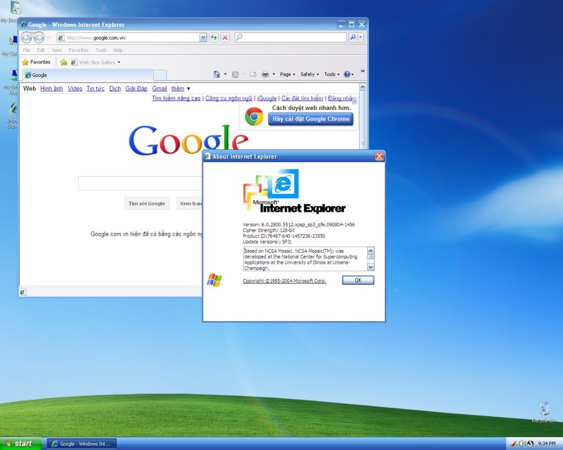563x450 pixels.
Task: Open the Recycle Bin desktop icon
Action: click(x=544, y=412)
